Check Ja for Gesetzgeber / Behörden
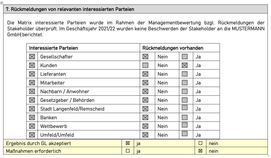 coord(185,100)
